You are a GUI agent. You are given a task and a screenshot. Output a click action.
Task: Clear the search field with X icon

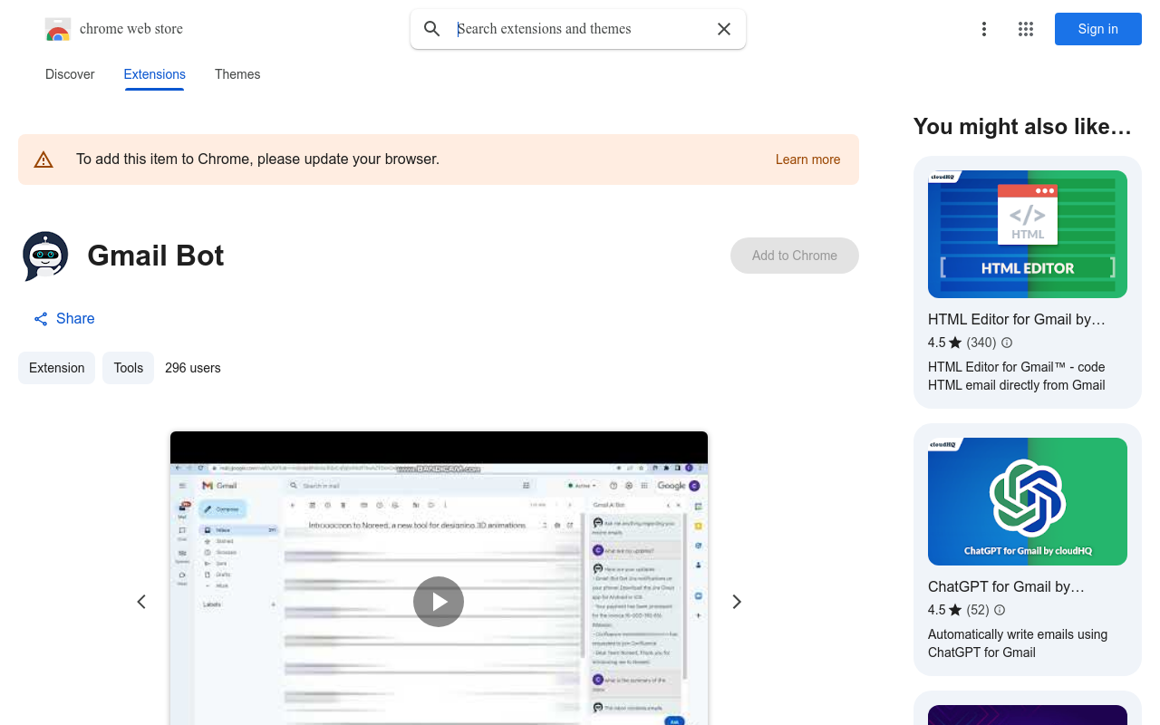[x=724, y=29]
